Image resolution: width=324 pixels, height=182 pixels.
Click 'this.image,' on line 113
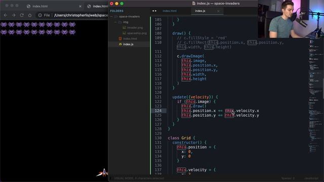[x=194, y=61]
